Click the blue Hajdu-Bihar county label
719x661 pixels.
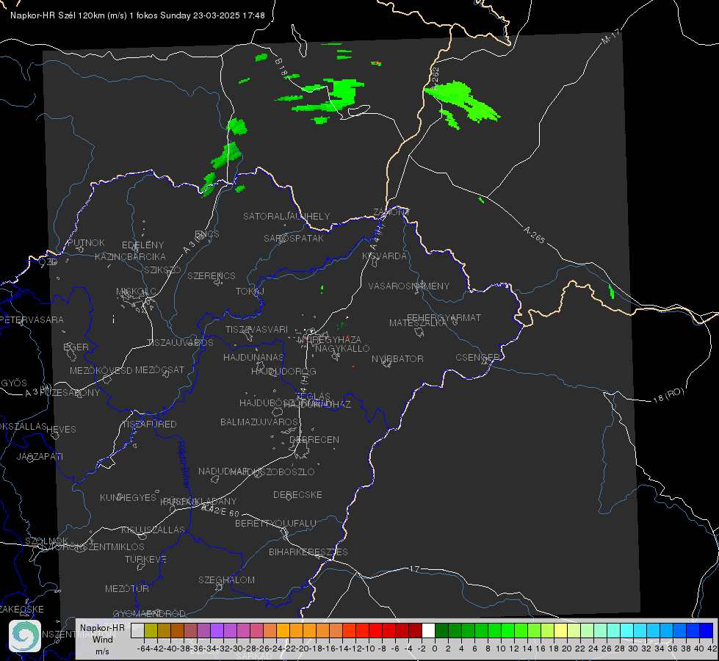tap(184, 464)
